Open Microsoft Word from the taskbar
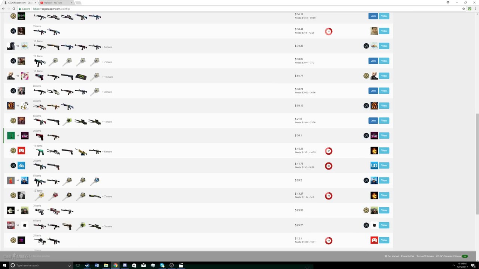 [x=97, y=265]
